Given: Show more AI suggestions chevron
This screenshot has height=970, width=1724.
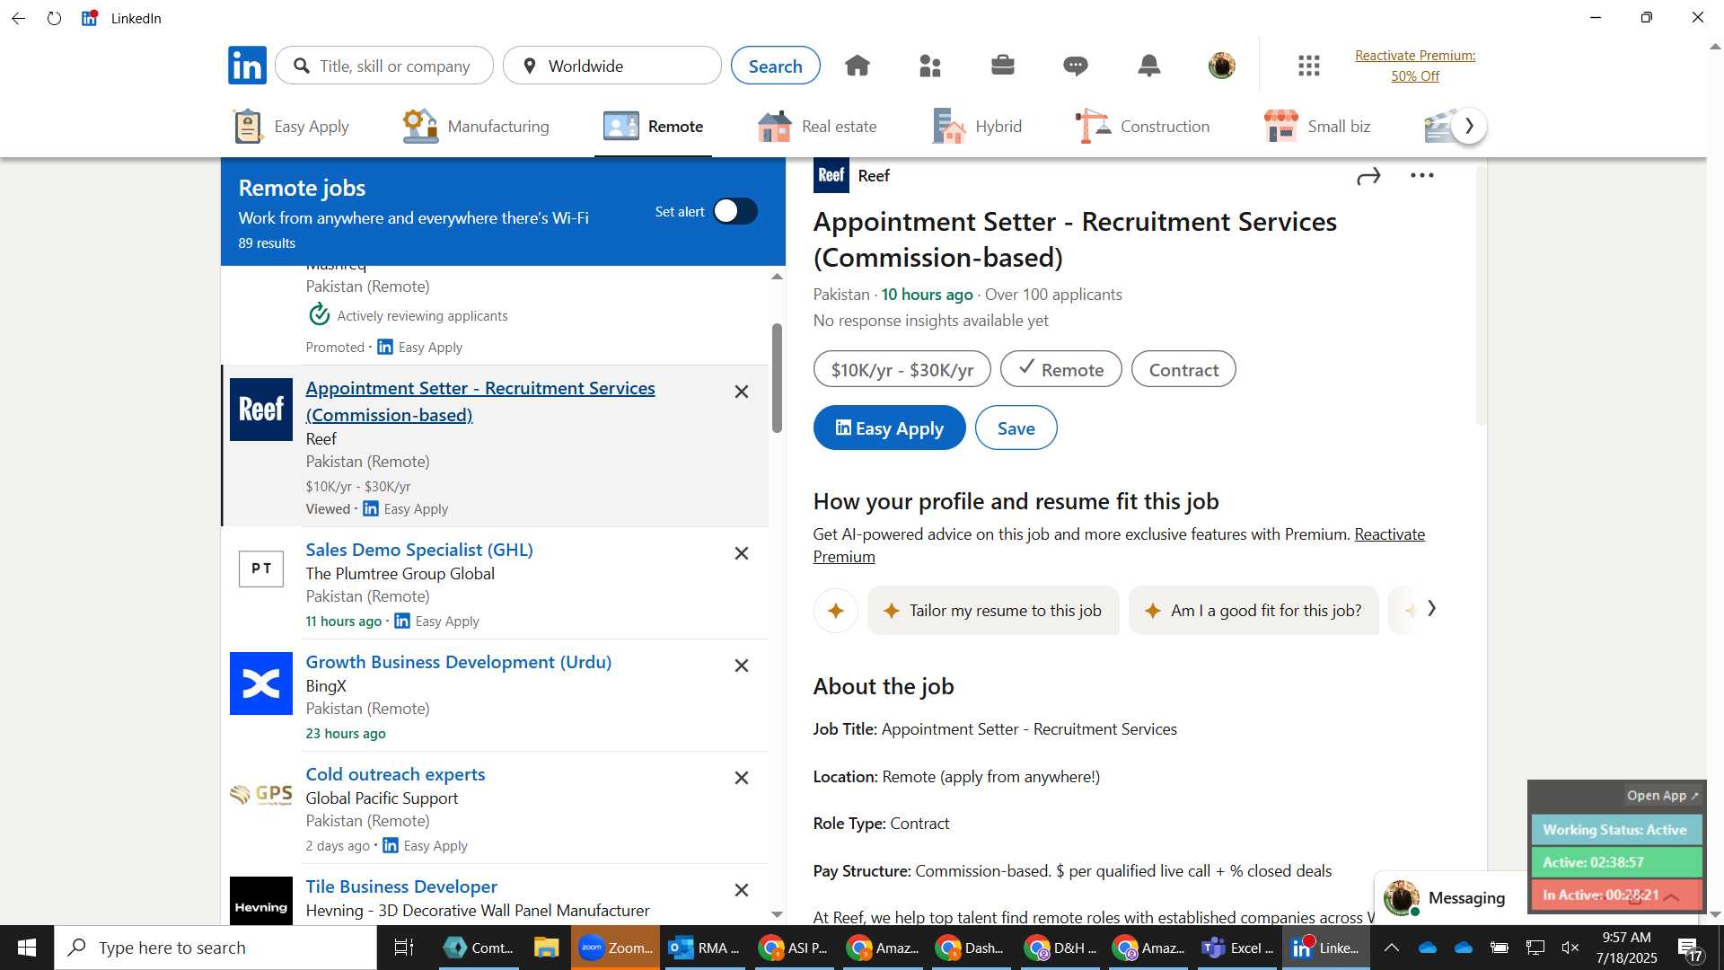Looking at the screenshot, I should tap(1432, 609).
